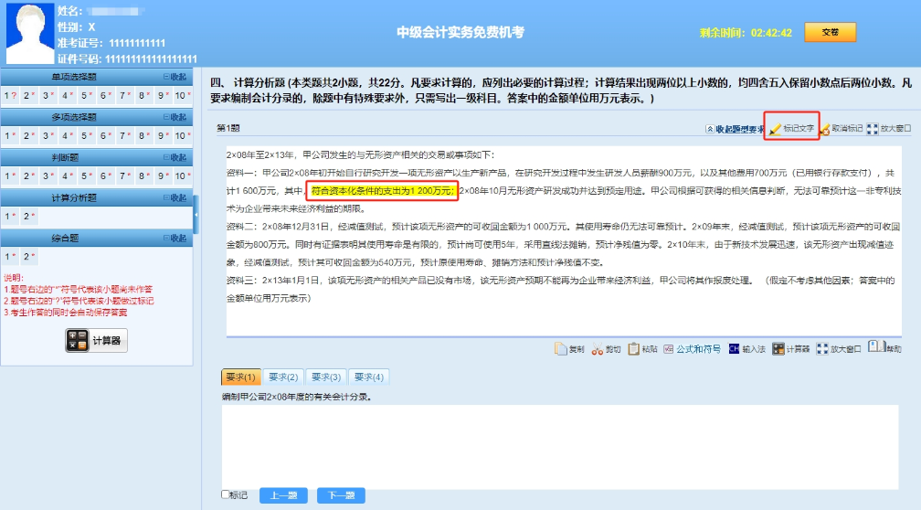921x510 pixels.
Task: Click the highlighted 符合资本化条件 text
Action: pos(382,191)
